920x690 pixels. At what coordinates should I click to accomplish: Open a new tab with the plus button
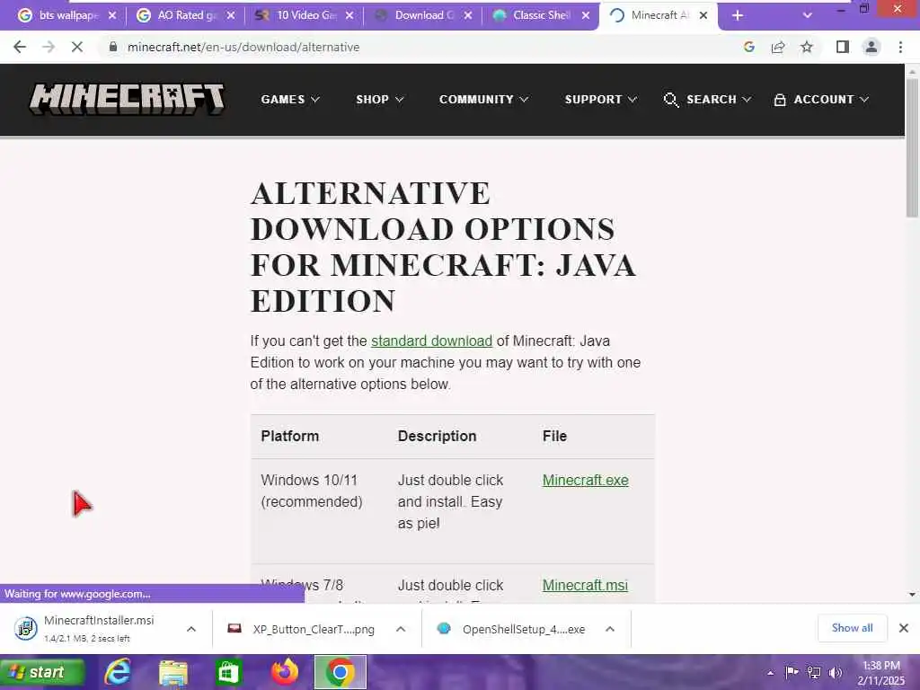(x=738, y=15)
